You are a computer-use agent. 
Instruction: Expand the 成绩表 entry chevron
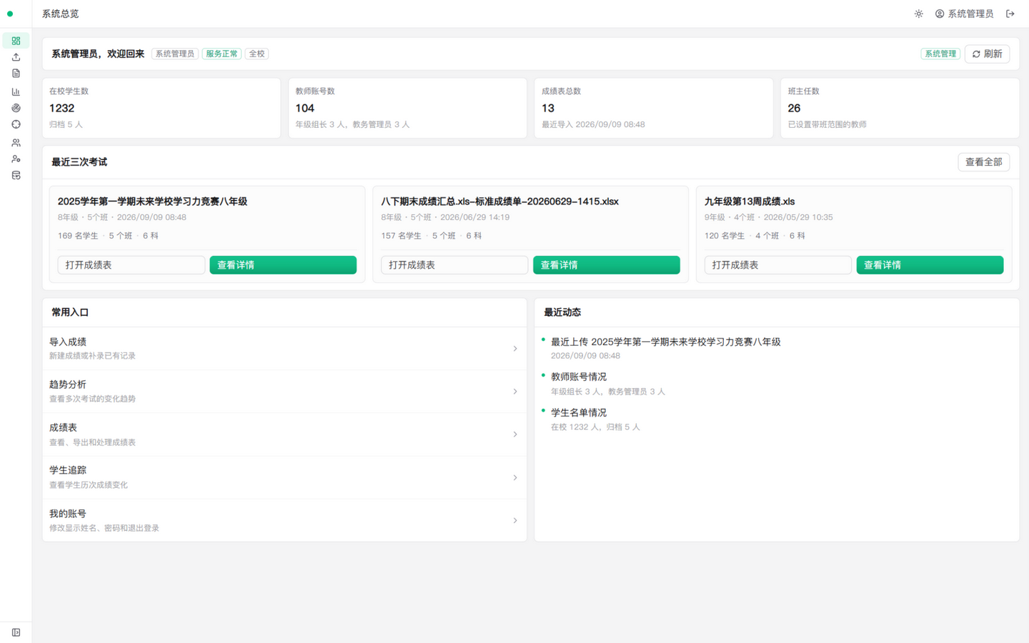click(x=515, y=434)
